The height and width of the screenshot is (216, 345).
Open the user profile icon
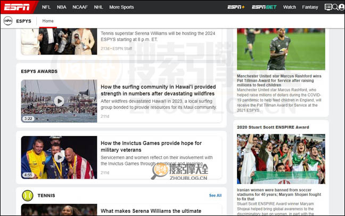click(341, 7)
